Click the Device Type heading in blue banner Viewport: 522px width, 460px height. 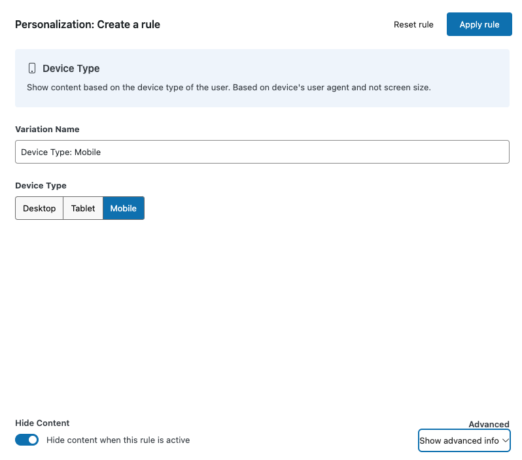[71, 68]
